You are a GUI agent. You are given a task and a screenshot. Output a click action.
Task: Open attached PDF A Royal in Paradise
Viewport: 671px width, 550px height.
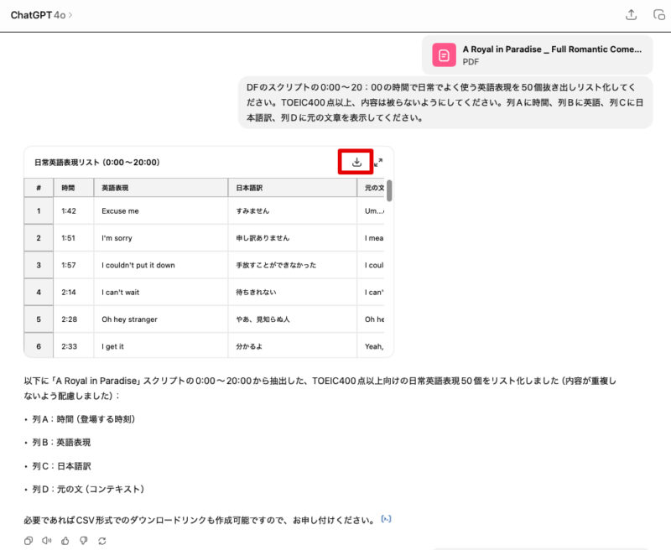pyautogui.click(x=538, y=54)
